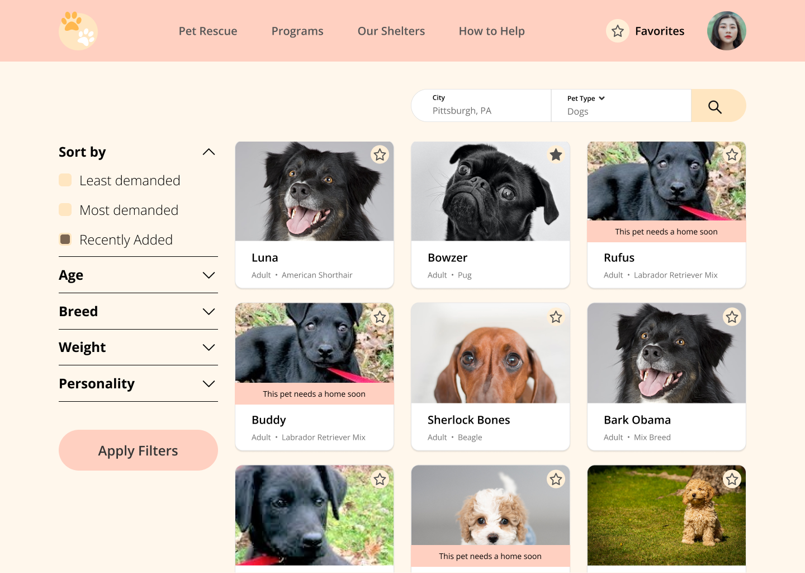Click 'Adult • Mix Breed' text
This screenshot has width=805, height=573.
coord(637,438)
